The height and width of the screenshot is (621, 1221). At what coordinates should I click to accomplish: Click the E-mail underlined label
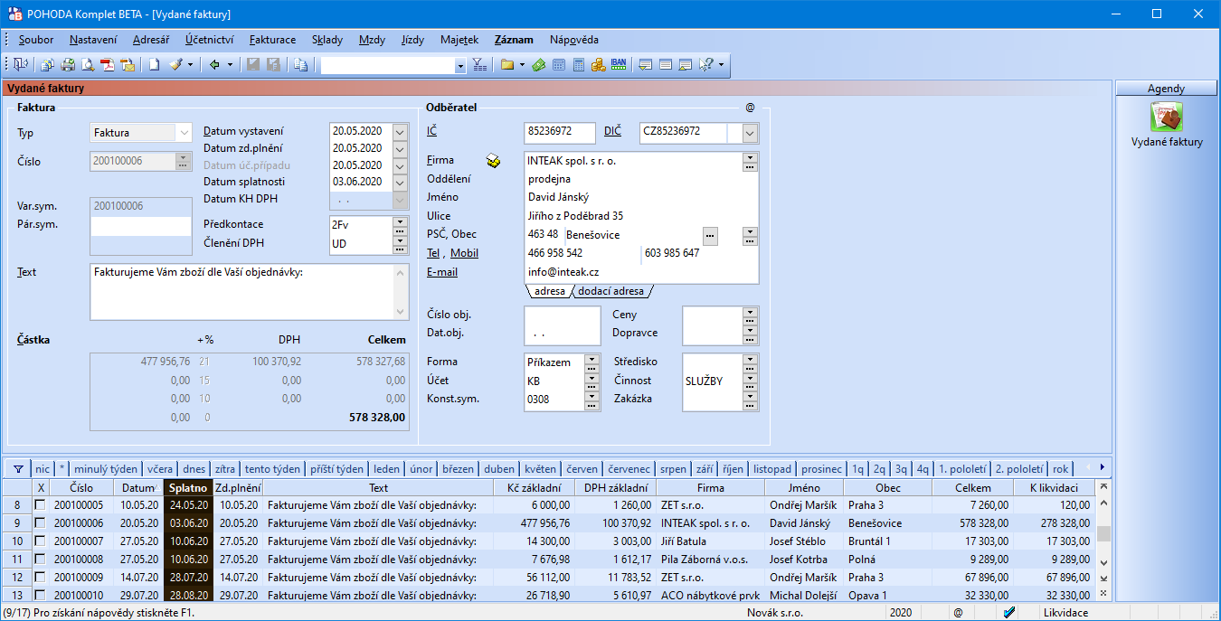tap(442, 271)
